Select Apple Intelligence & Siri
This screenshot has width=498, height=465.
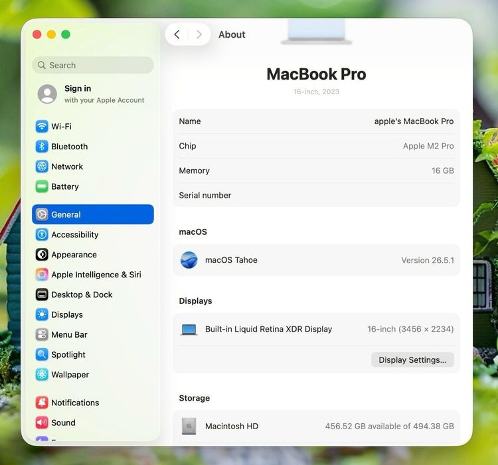point(93,275)
